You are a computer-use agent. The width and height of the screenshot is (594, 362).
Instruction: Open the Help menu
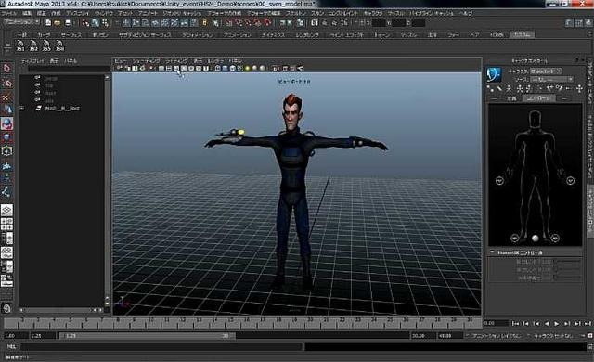coord(466,13)
